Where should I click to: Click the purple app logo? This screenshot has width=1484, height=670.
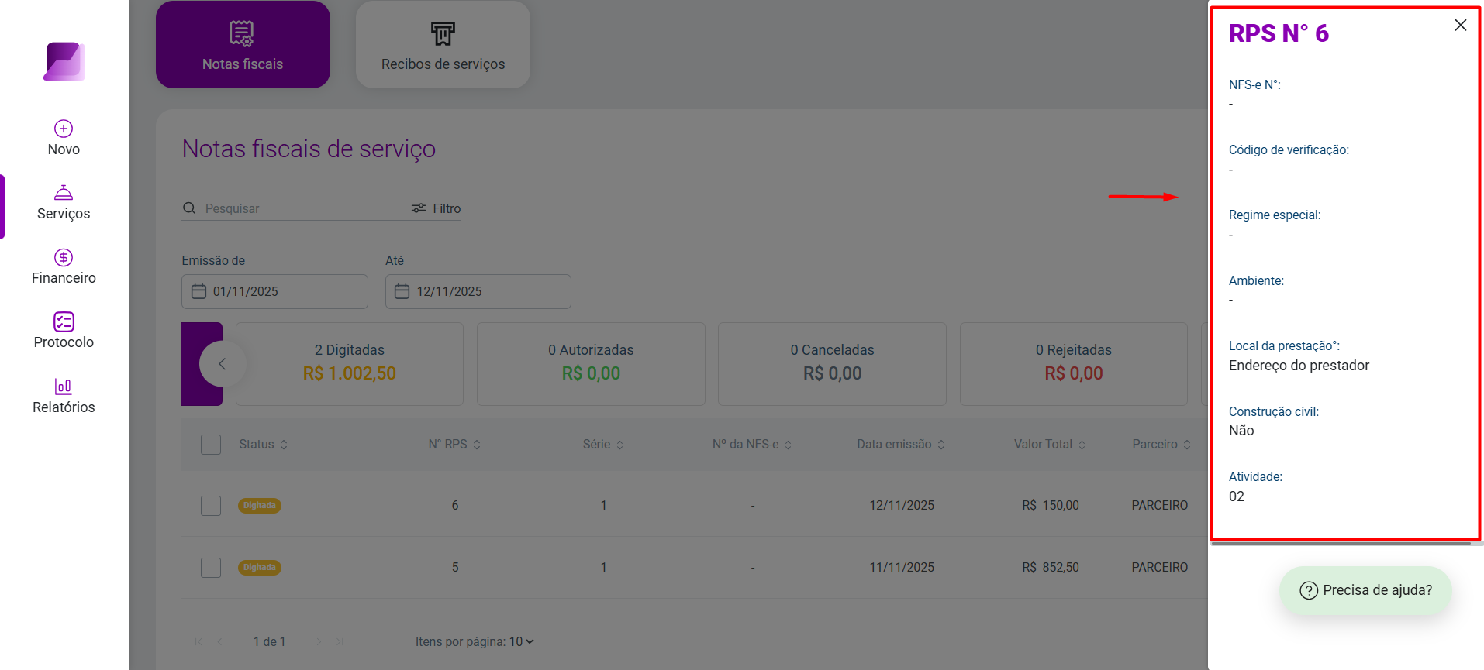pos(64,61)
